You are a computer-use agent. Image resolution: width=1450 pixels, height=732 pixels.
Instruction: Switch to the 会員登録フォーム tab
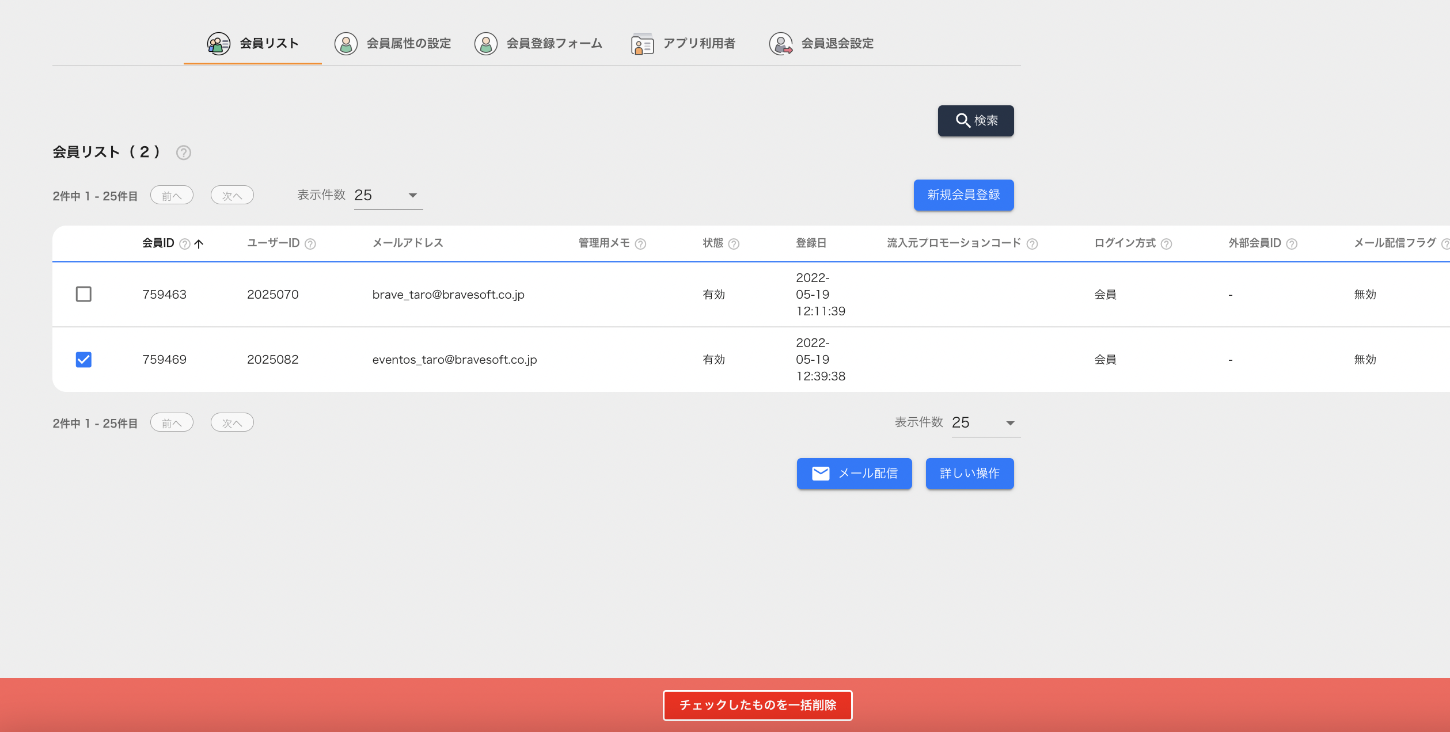(538, 44)
